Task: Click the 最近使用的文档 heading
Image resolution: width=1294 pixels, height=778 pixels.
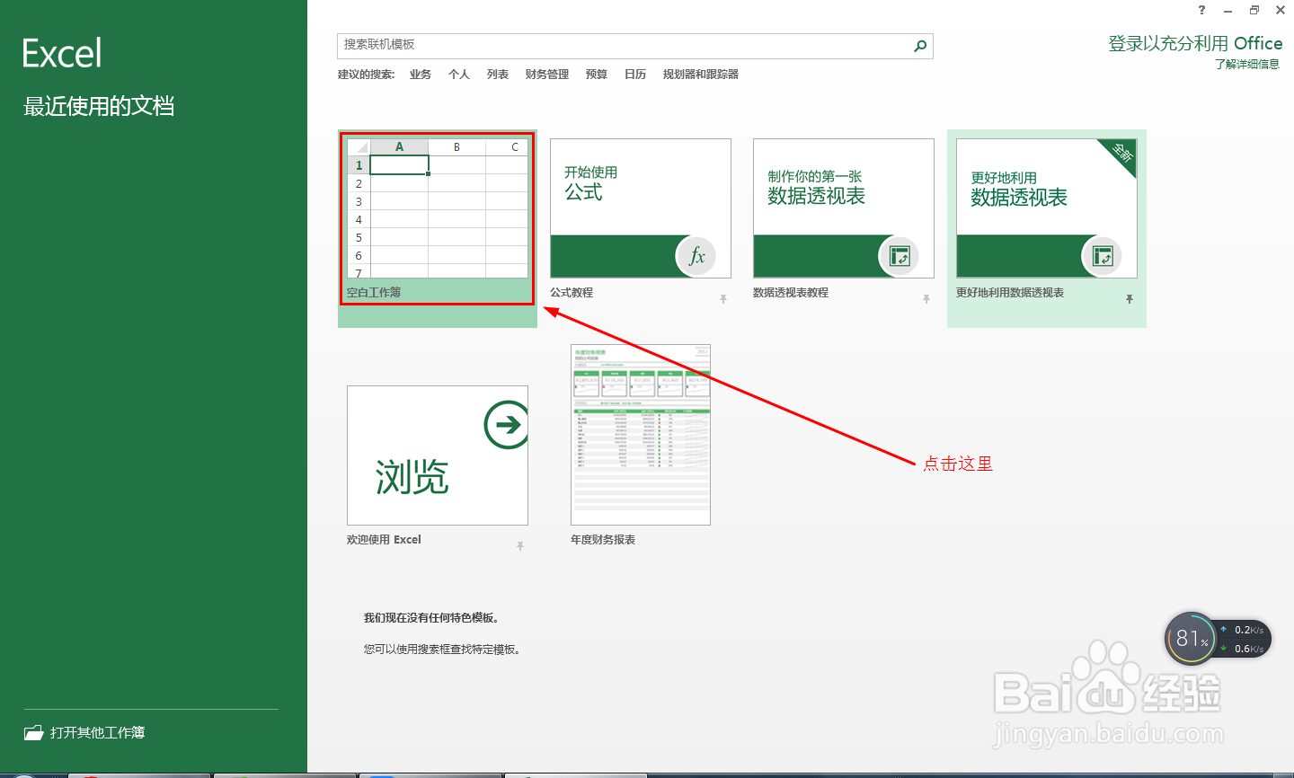Action: click(x=99, y=106)
